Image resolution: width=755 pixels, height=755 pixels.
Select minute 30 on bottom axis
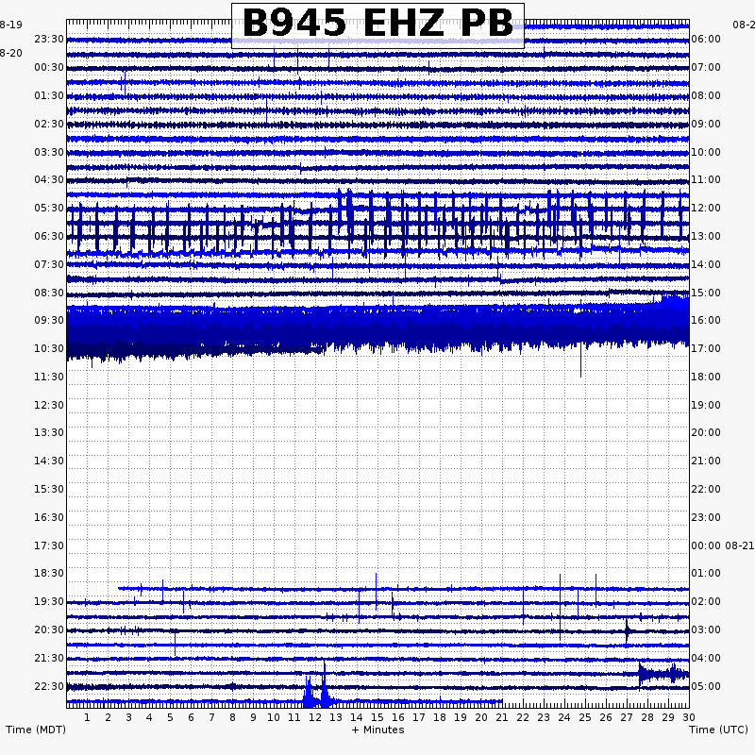[x=689, y=717]
